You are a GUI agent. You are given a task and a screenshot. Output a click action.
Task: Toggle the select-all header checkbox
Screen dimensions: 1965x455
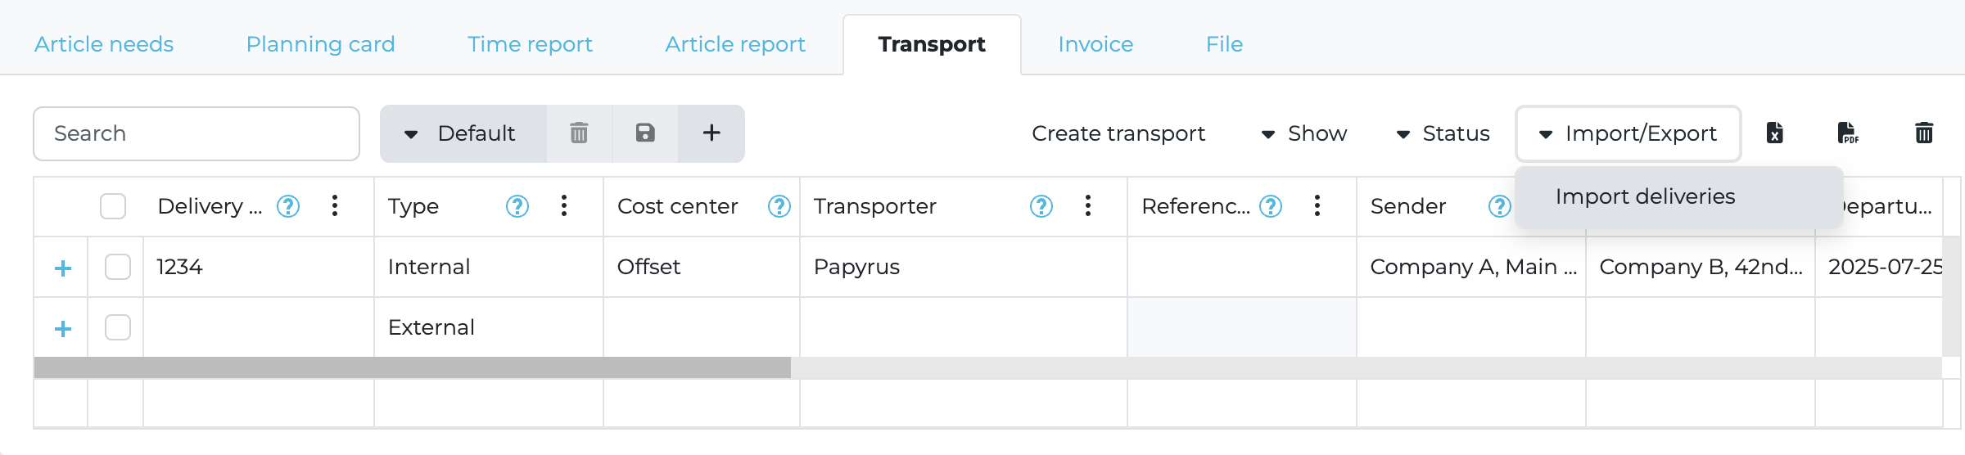tap(113, 206)
